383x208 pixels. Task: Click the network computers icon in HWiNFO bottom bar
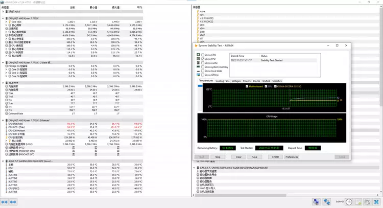click(316, 202)
